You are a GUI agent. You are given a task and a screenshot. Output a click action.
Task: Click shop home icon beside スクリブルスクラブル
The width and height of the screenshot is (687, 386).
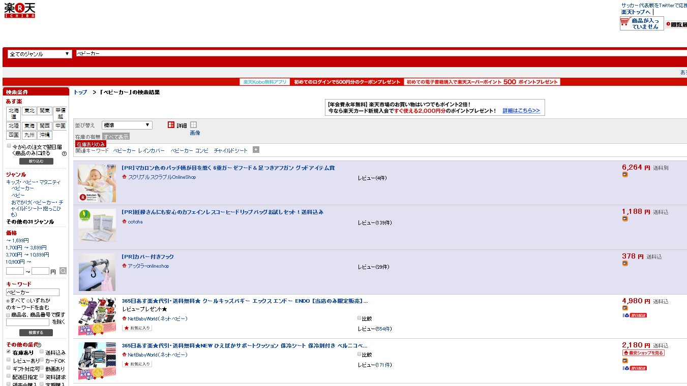pos(124,177)
